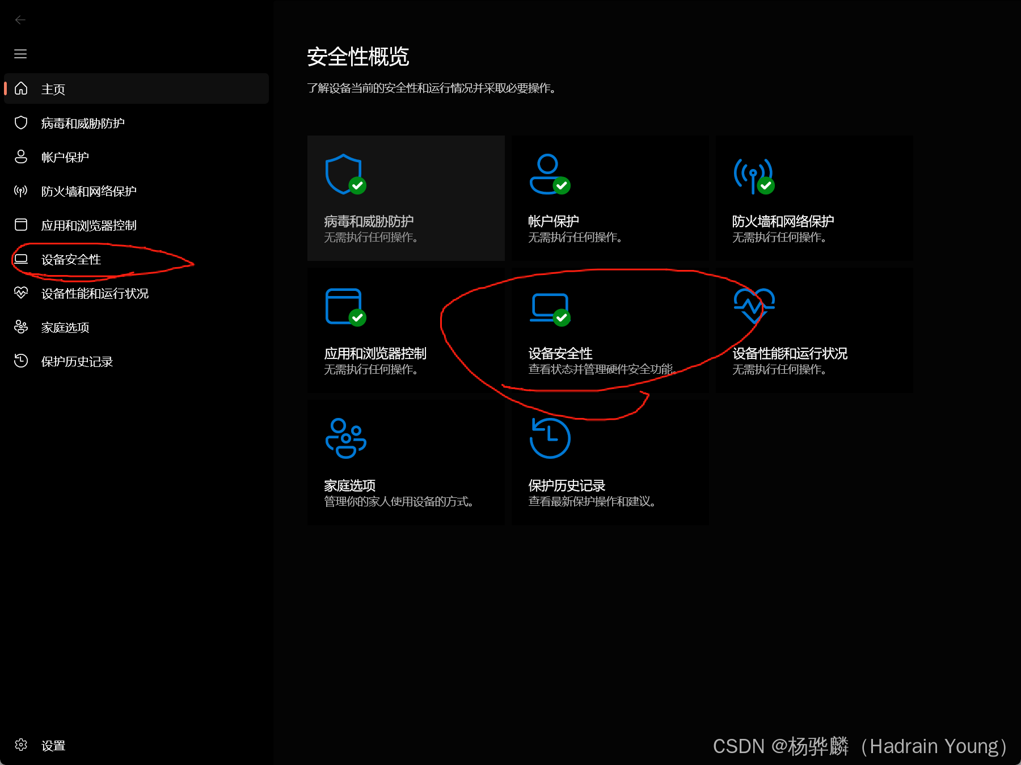
Task: Open 设备安全性 from the sidebar
Action: [x=136, y=259]
